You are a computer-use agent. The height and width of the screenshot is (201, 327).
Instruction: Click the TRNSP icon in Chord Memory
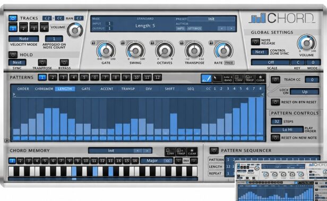coord(181,152)
